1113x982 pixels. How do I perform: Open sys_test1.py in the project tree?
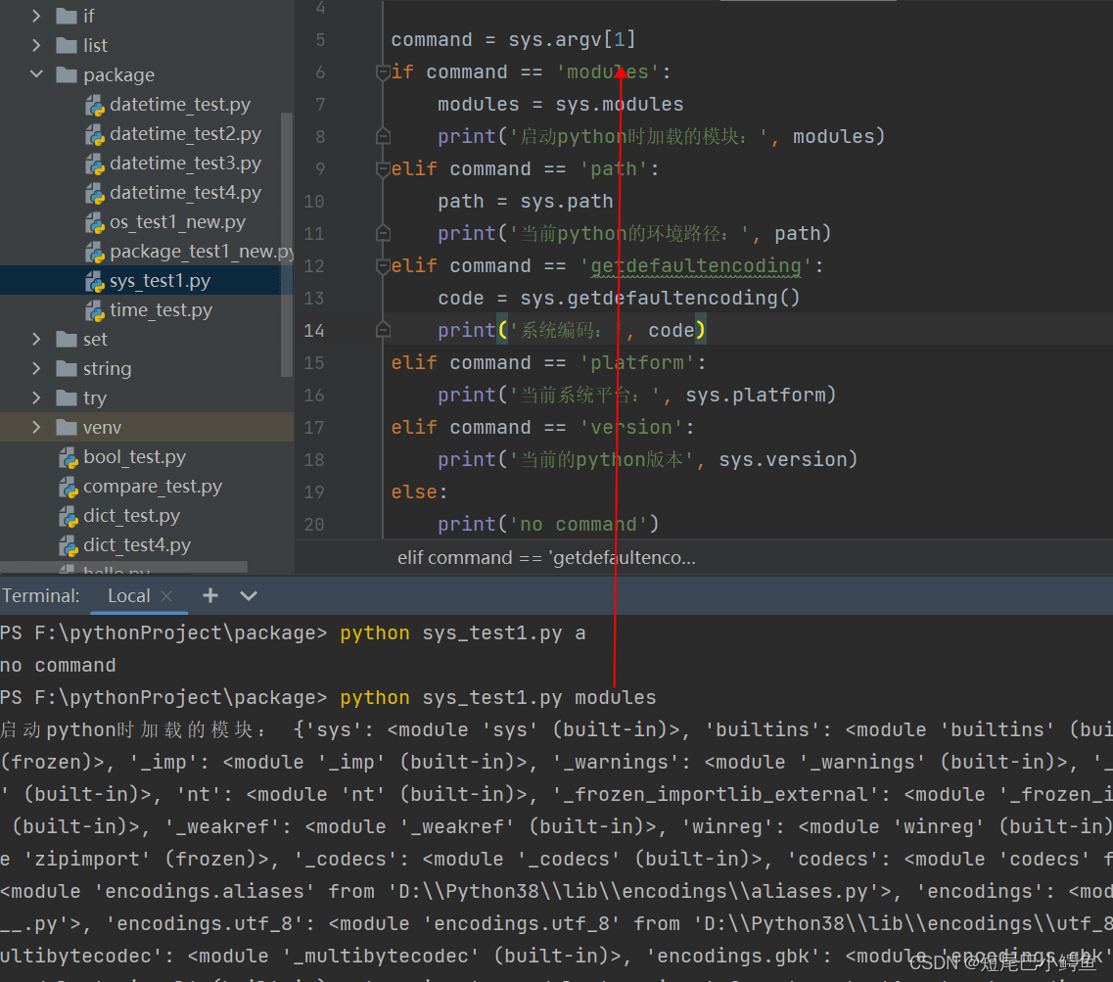pyautogui.click(x=159, y=281)
